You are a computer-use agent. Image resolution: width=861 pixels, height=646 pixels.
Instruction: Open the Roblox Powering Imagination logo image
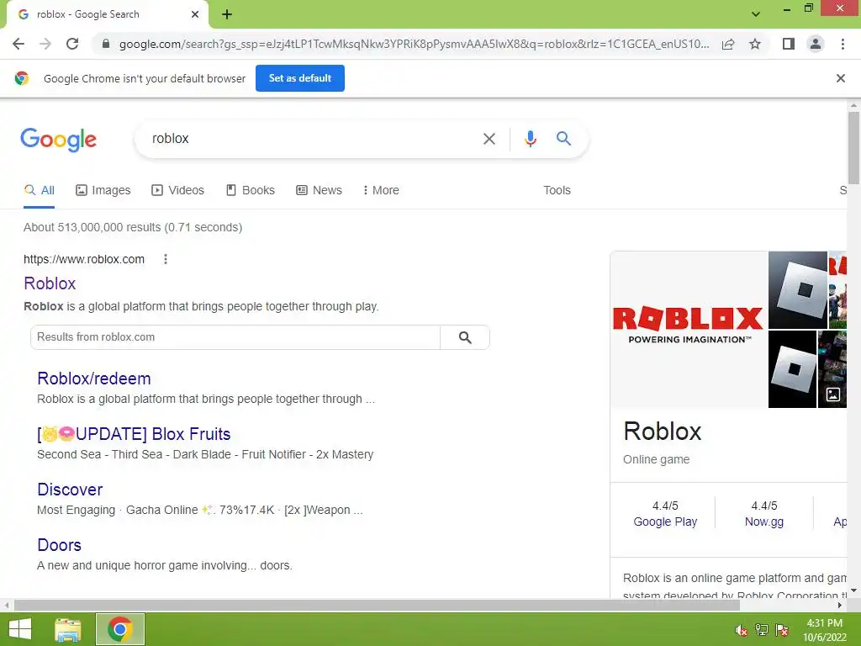coord(689,330)
